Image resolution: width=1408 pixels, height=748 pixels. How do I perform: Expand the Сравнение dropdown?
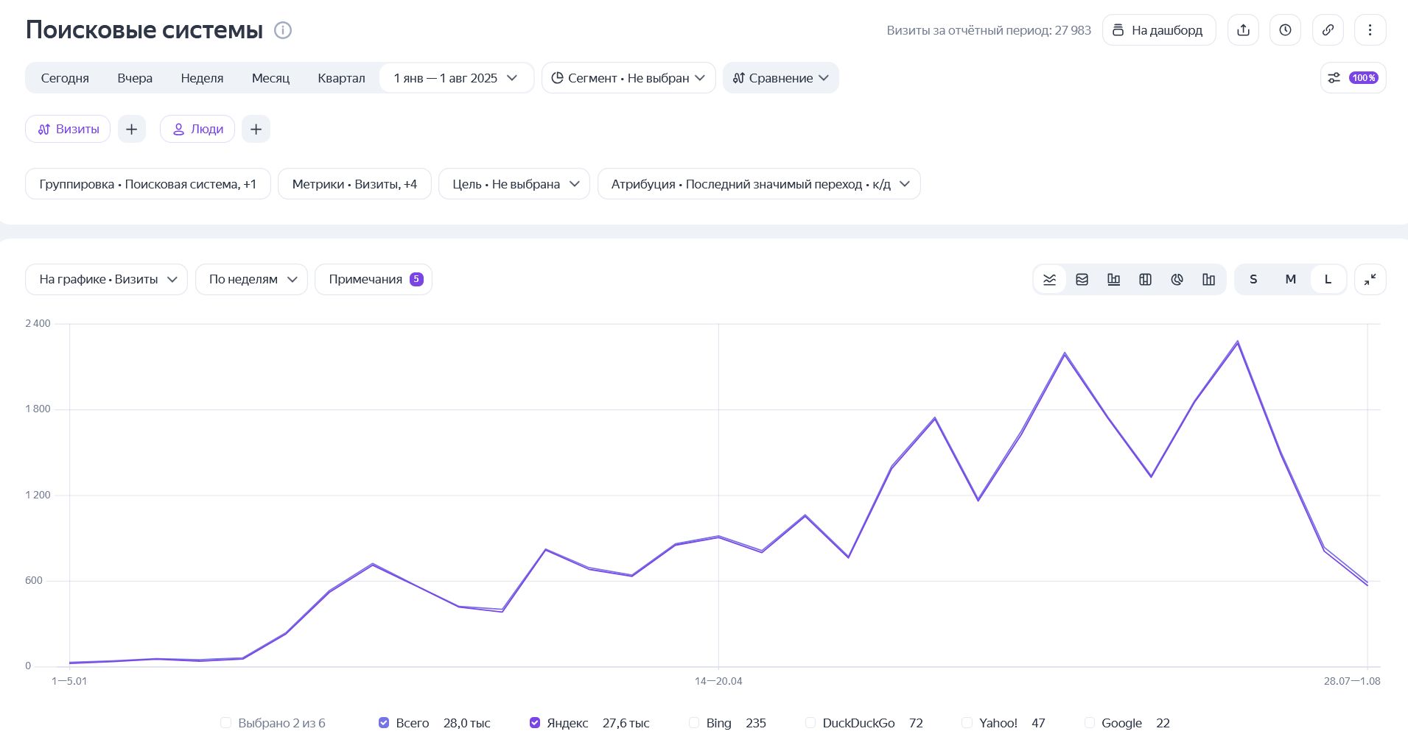(x=780, y=78)
